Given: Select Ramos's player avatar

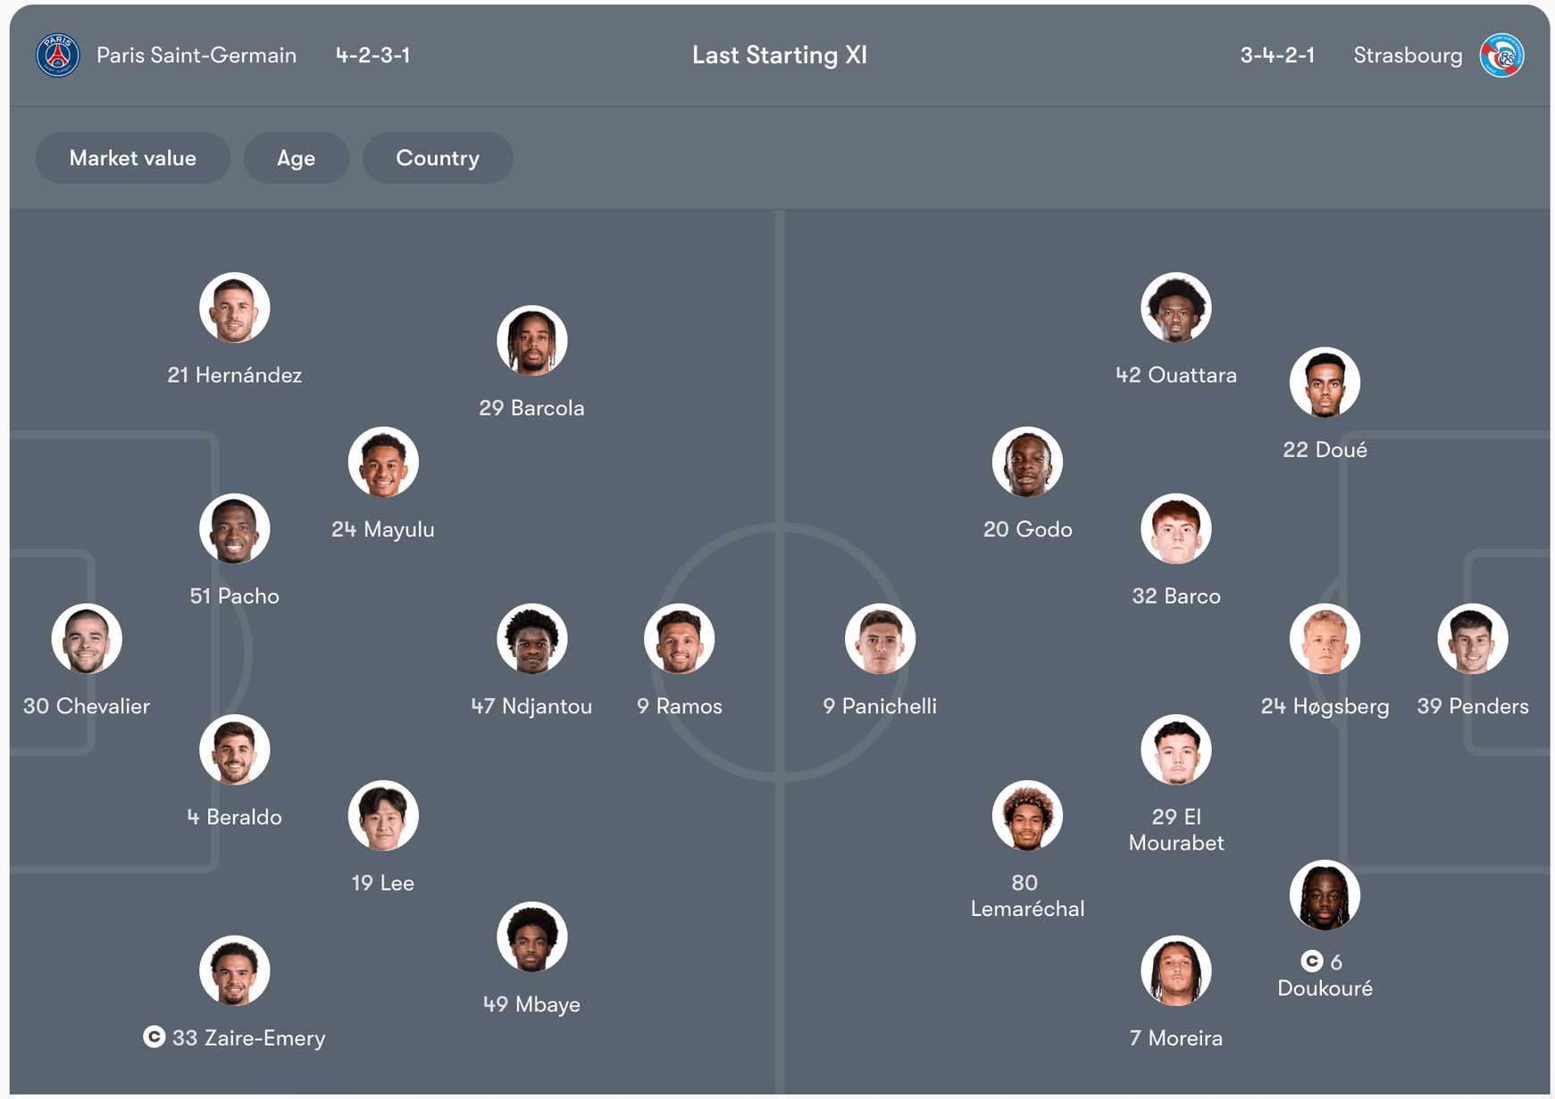Looking at the screenshot, I should (679, 639).
